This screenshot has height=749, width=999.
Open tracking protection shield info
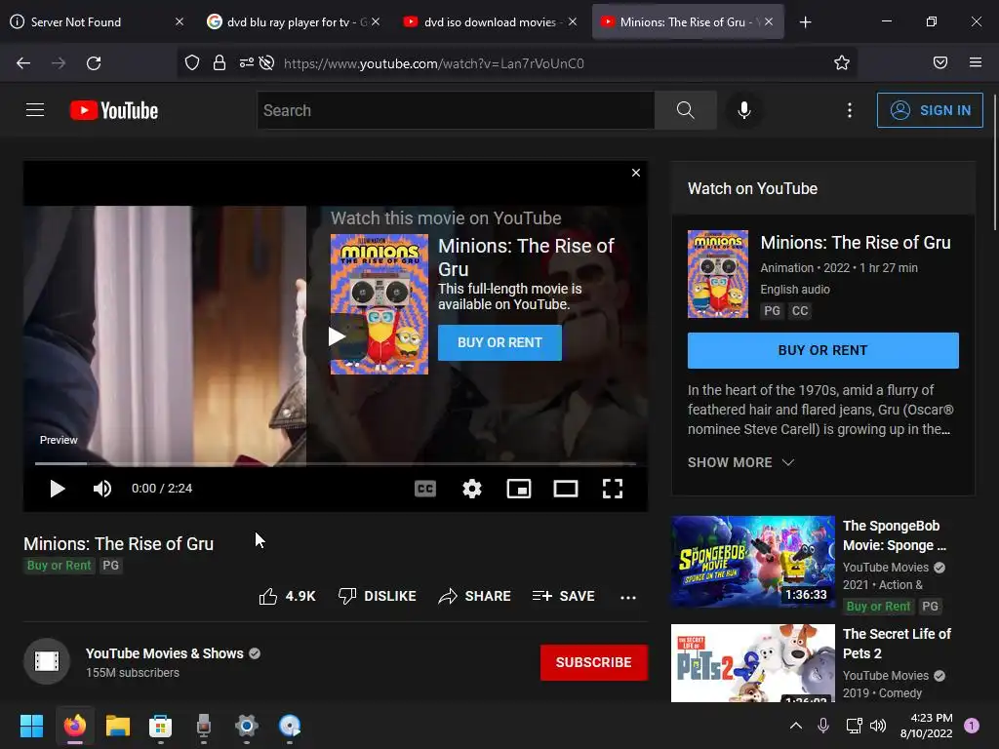coord(192,63)
